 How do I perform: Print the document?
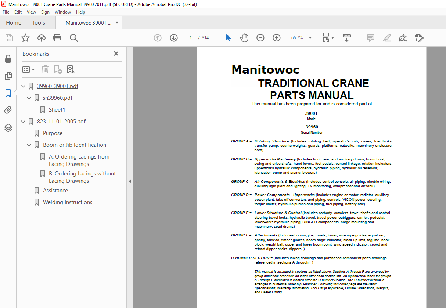[57, 38]
